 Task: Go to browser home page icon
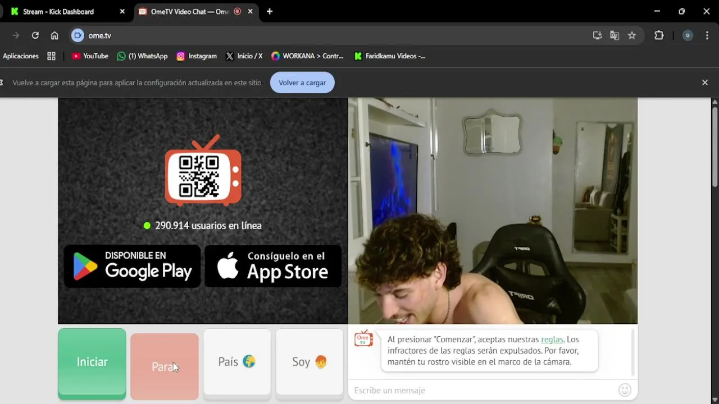tap(54, 35)
